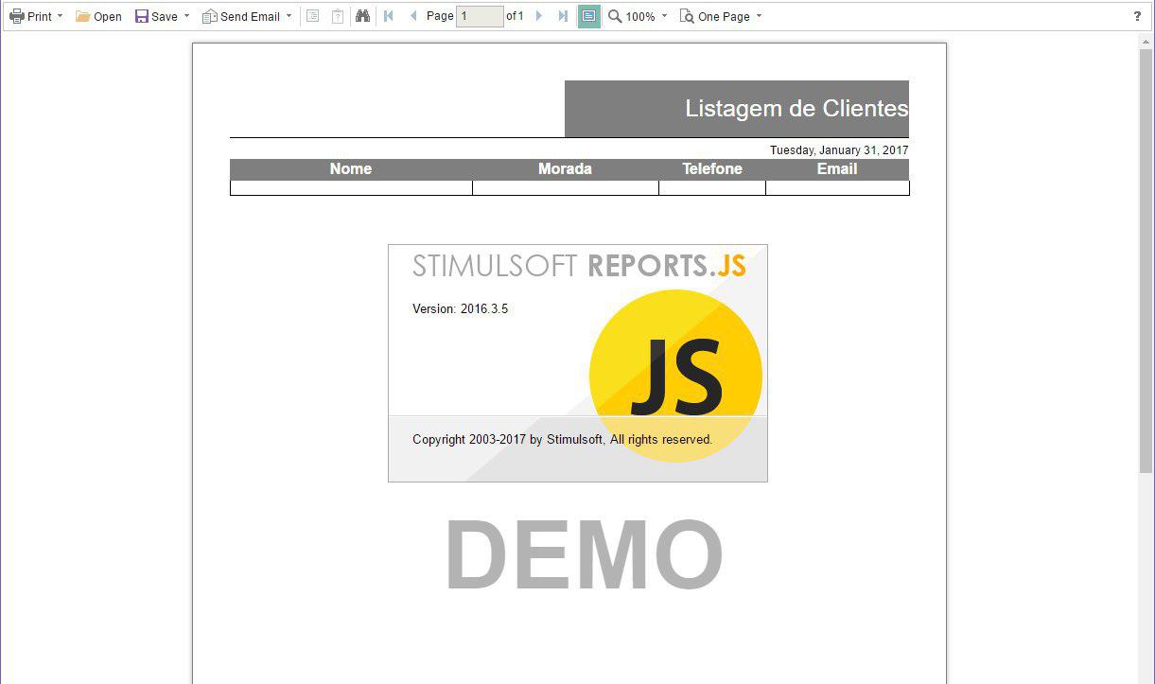The height and width of the screenshot is (684, 1155).
Task: Go to the previous page
Action: tap(413, 16)
